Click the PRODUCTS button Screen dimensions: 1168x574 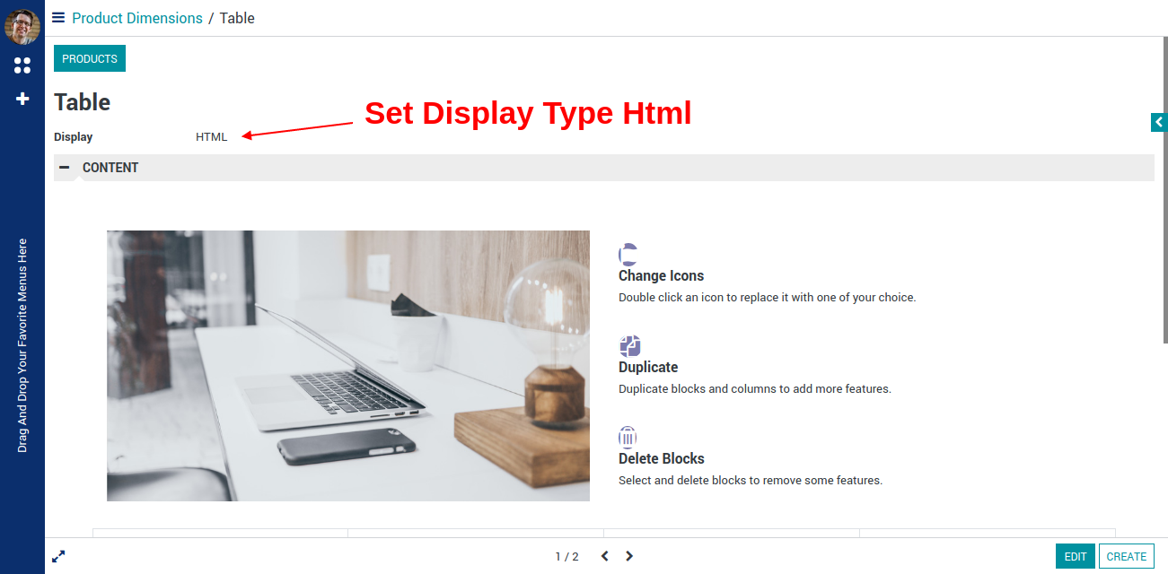(90, 58)
